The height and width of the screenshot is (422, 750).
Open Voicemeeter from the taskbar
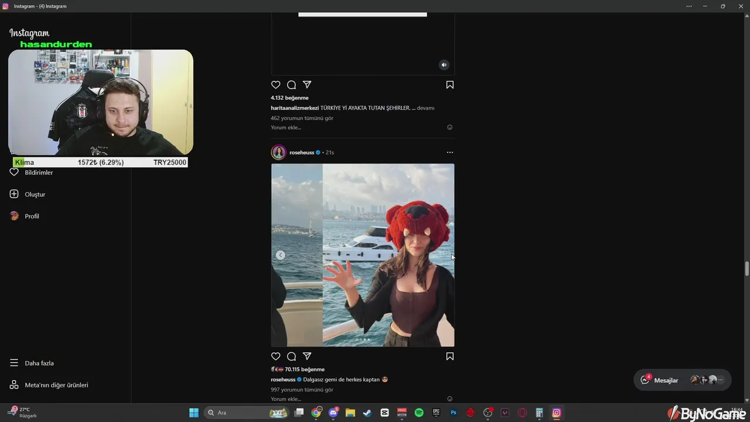point(402,413)
